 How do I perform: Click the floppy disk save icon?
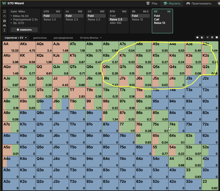point(4,21)
